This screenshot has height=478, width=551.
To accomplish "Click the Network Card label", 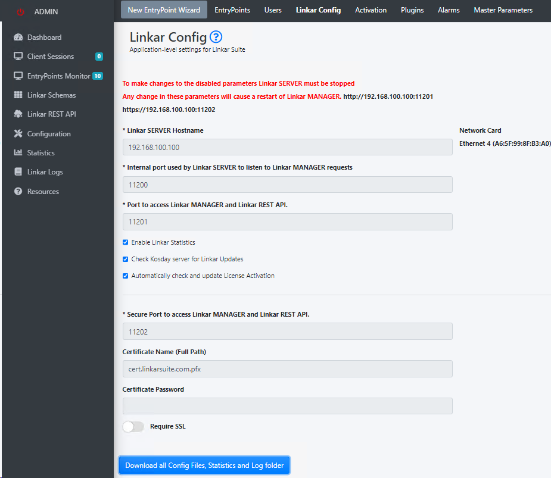I will [480, 130].
